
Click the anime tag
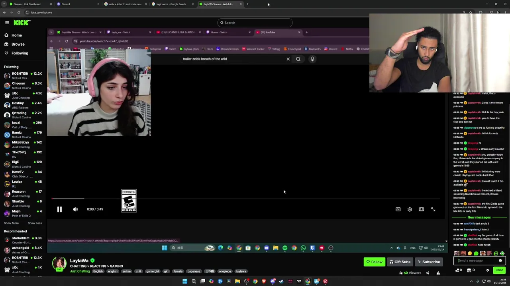tap(127, 271)
